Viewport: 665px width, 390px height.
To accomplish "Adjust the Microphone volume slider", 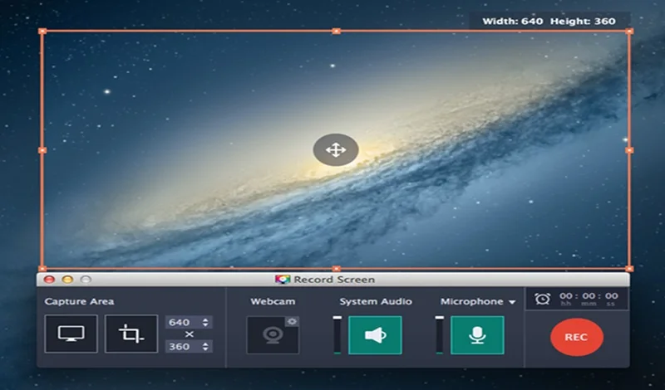I will pyautogui.click(x=440, y=334).
